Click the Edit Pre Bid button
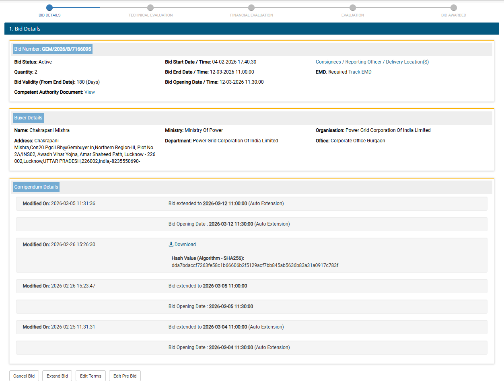The image size is (504, 382). click(x=125, y=376)
